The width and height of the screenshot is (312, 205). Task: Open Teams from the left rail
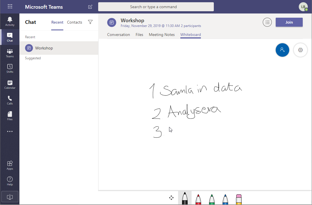tap(10, 53)
